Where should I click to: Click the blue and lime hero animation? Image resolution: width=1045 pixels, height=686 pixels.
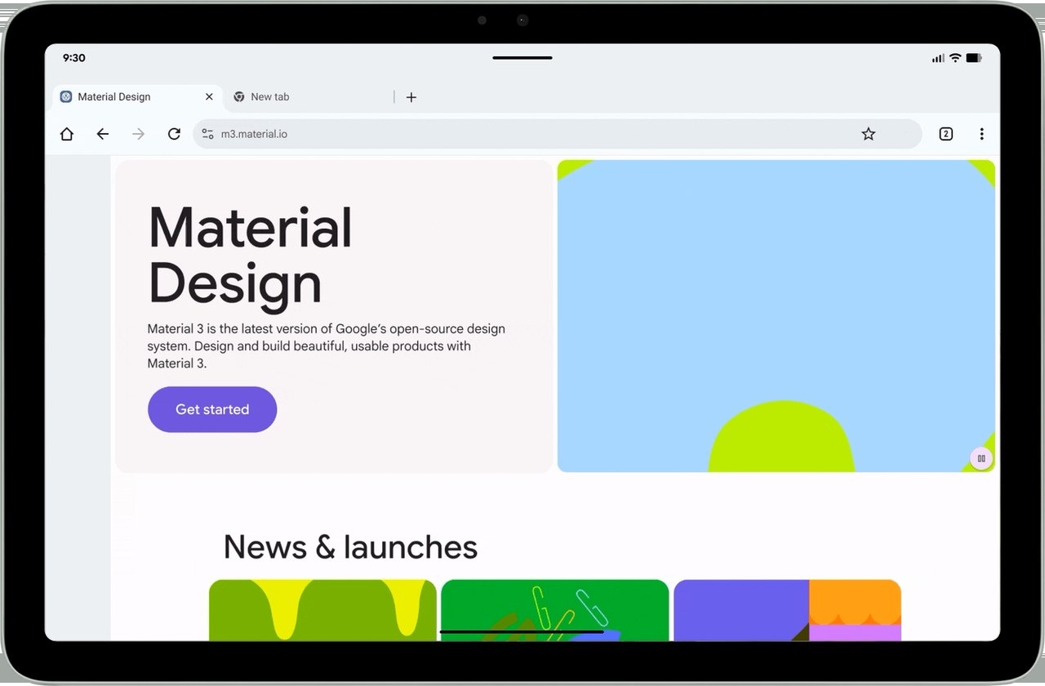[776, 315]
